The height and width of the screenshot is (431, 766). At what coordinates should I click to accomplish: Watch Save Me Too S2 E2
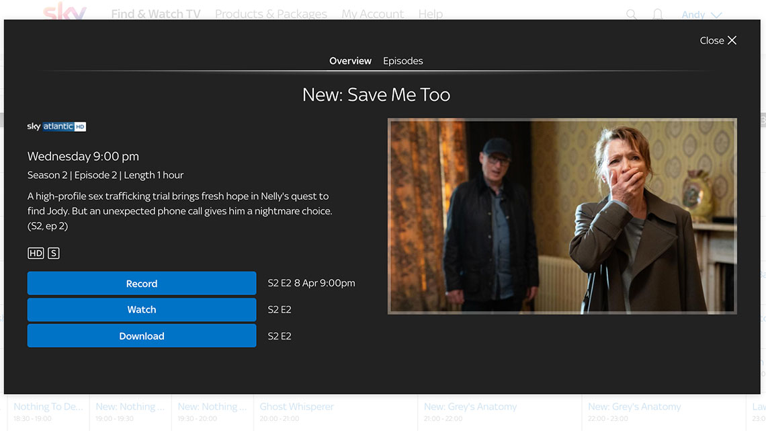point(142,310)
